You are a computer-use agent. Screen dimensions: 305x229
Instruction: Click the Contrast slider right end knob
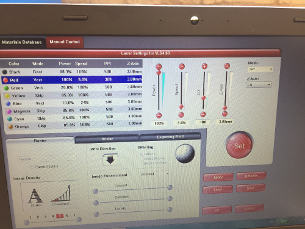tap(170, 187)
